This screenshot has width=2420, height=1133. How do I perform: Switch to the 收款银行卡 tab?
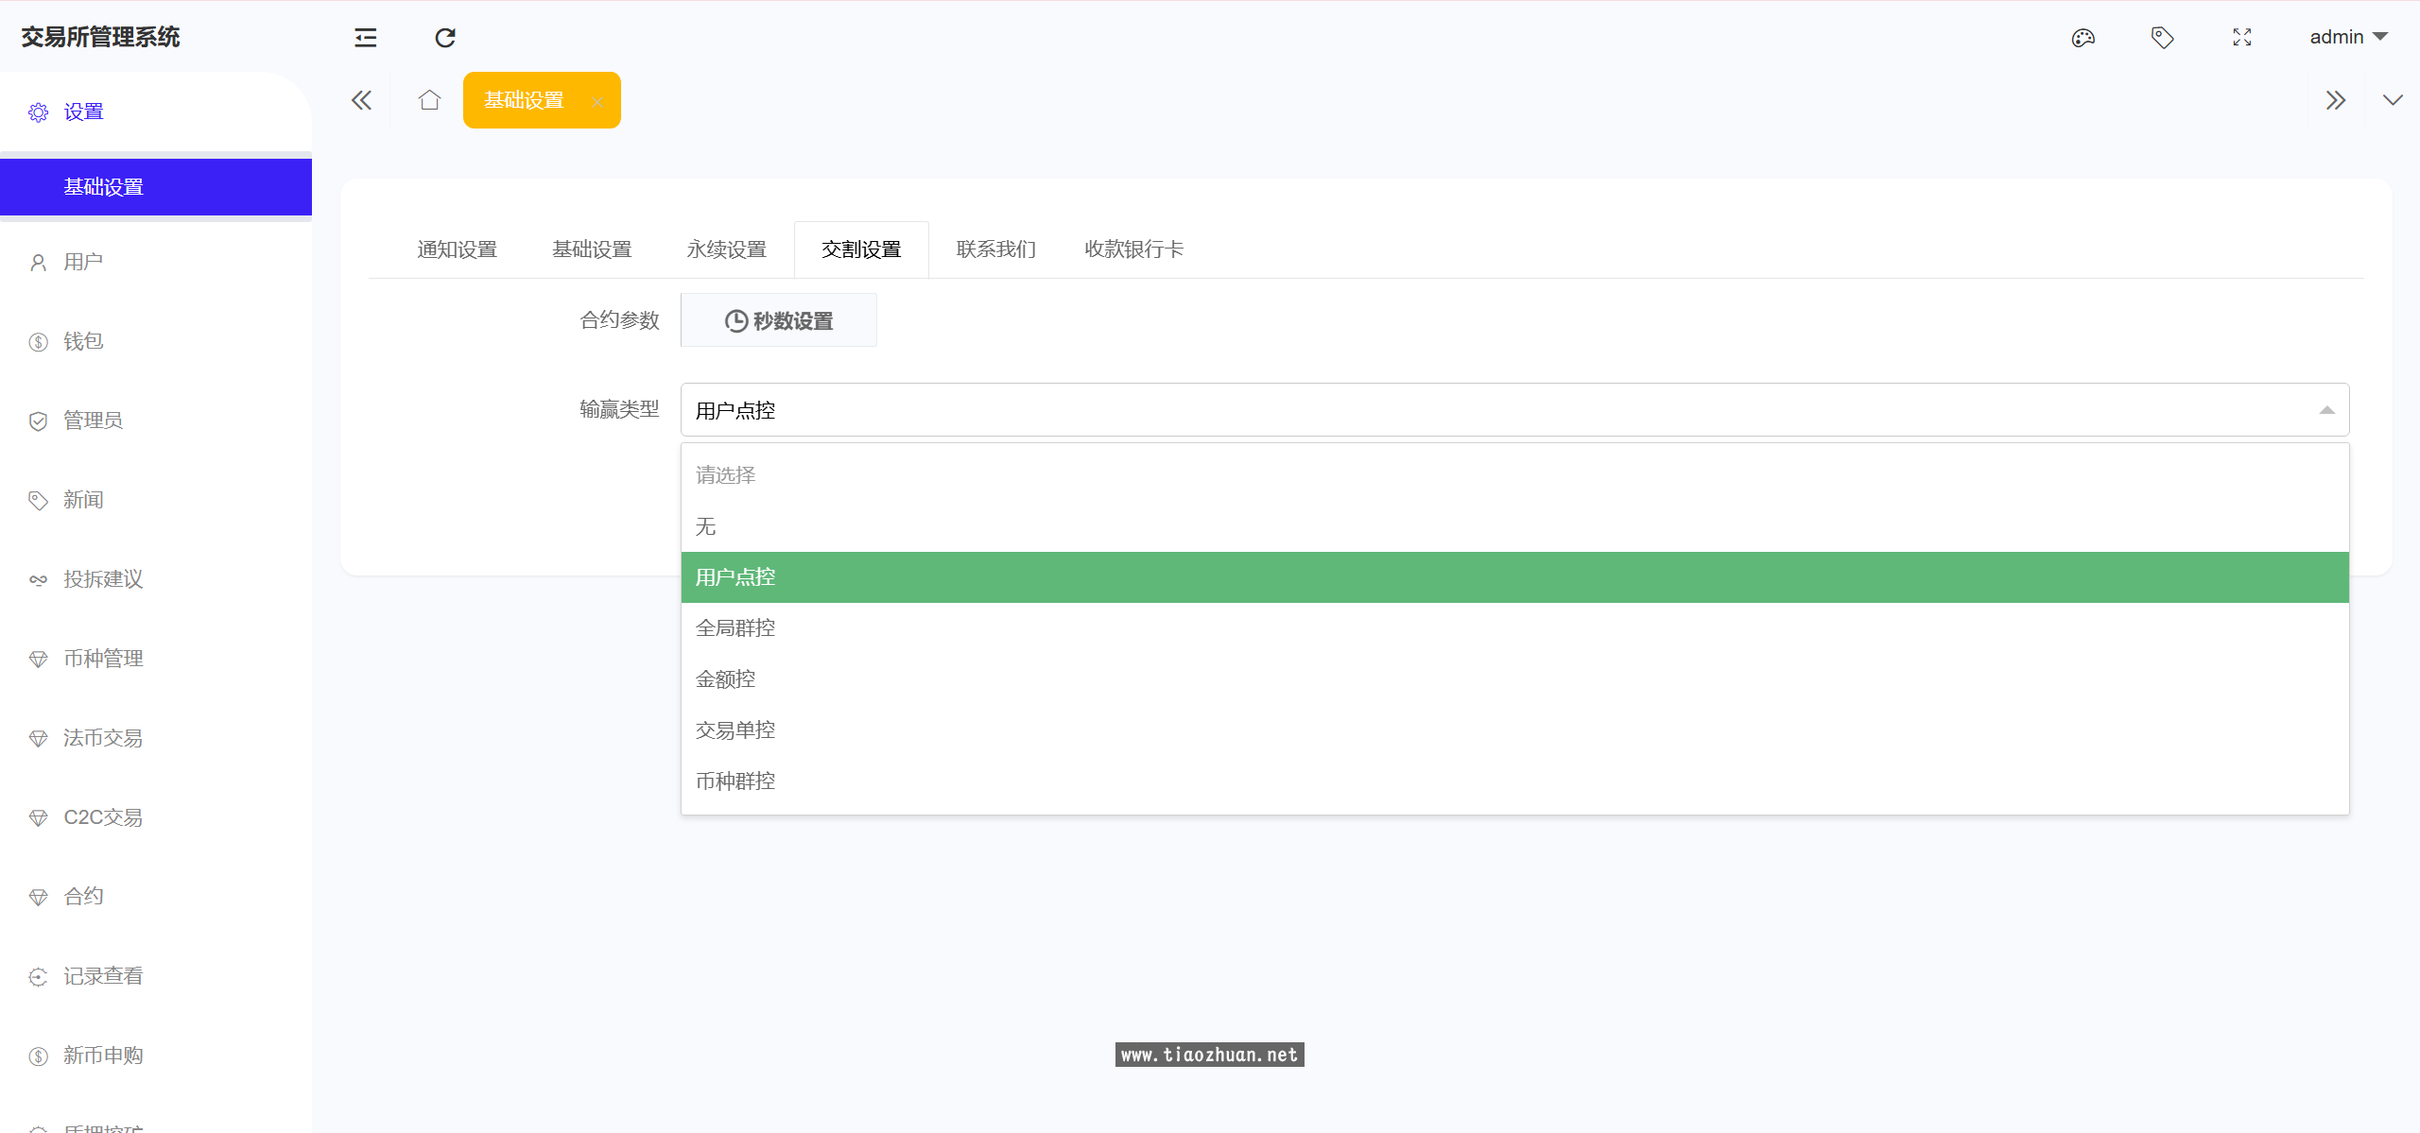pos(1133,249)
